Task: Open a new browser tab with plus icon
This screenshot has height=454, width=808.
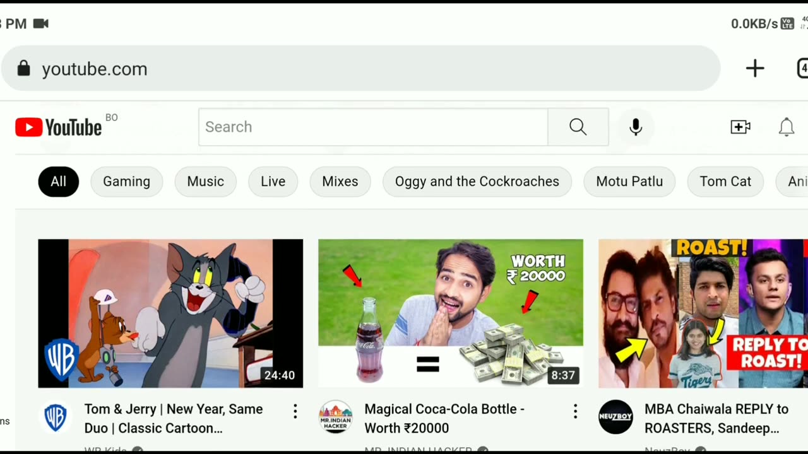Action: (x=755, y=68)
